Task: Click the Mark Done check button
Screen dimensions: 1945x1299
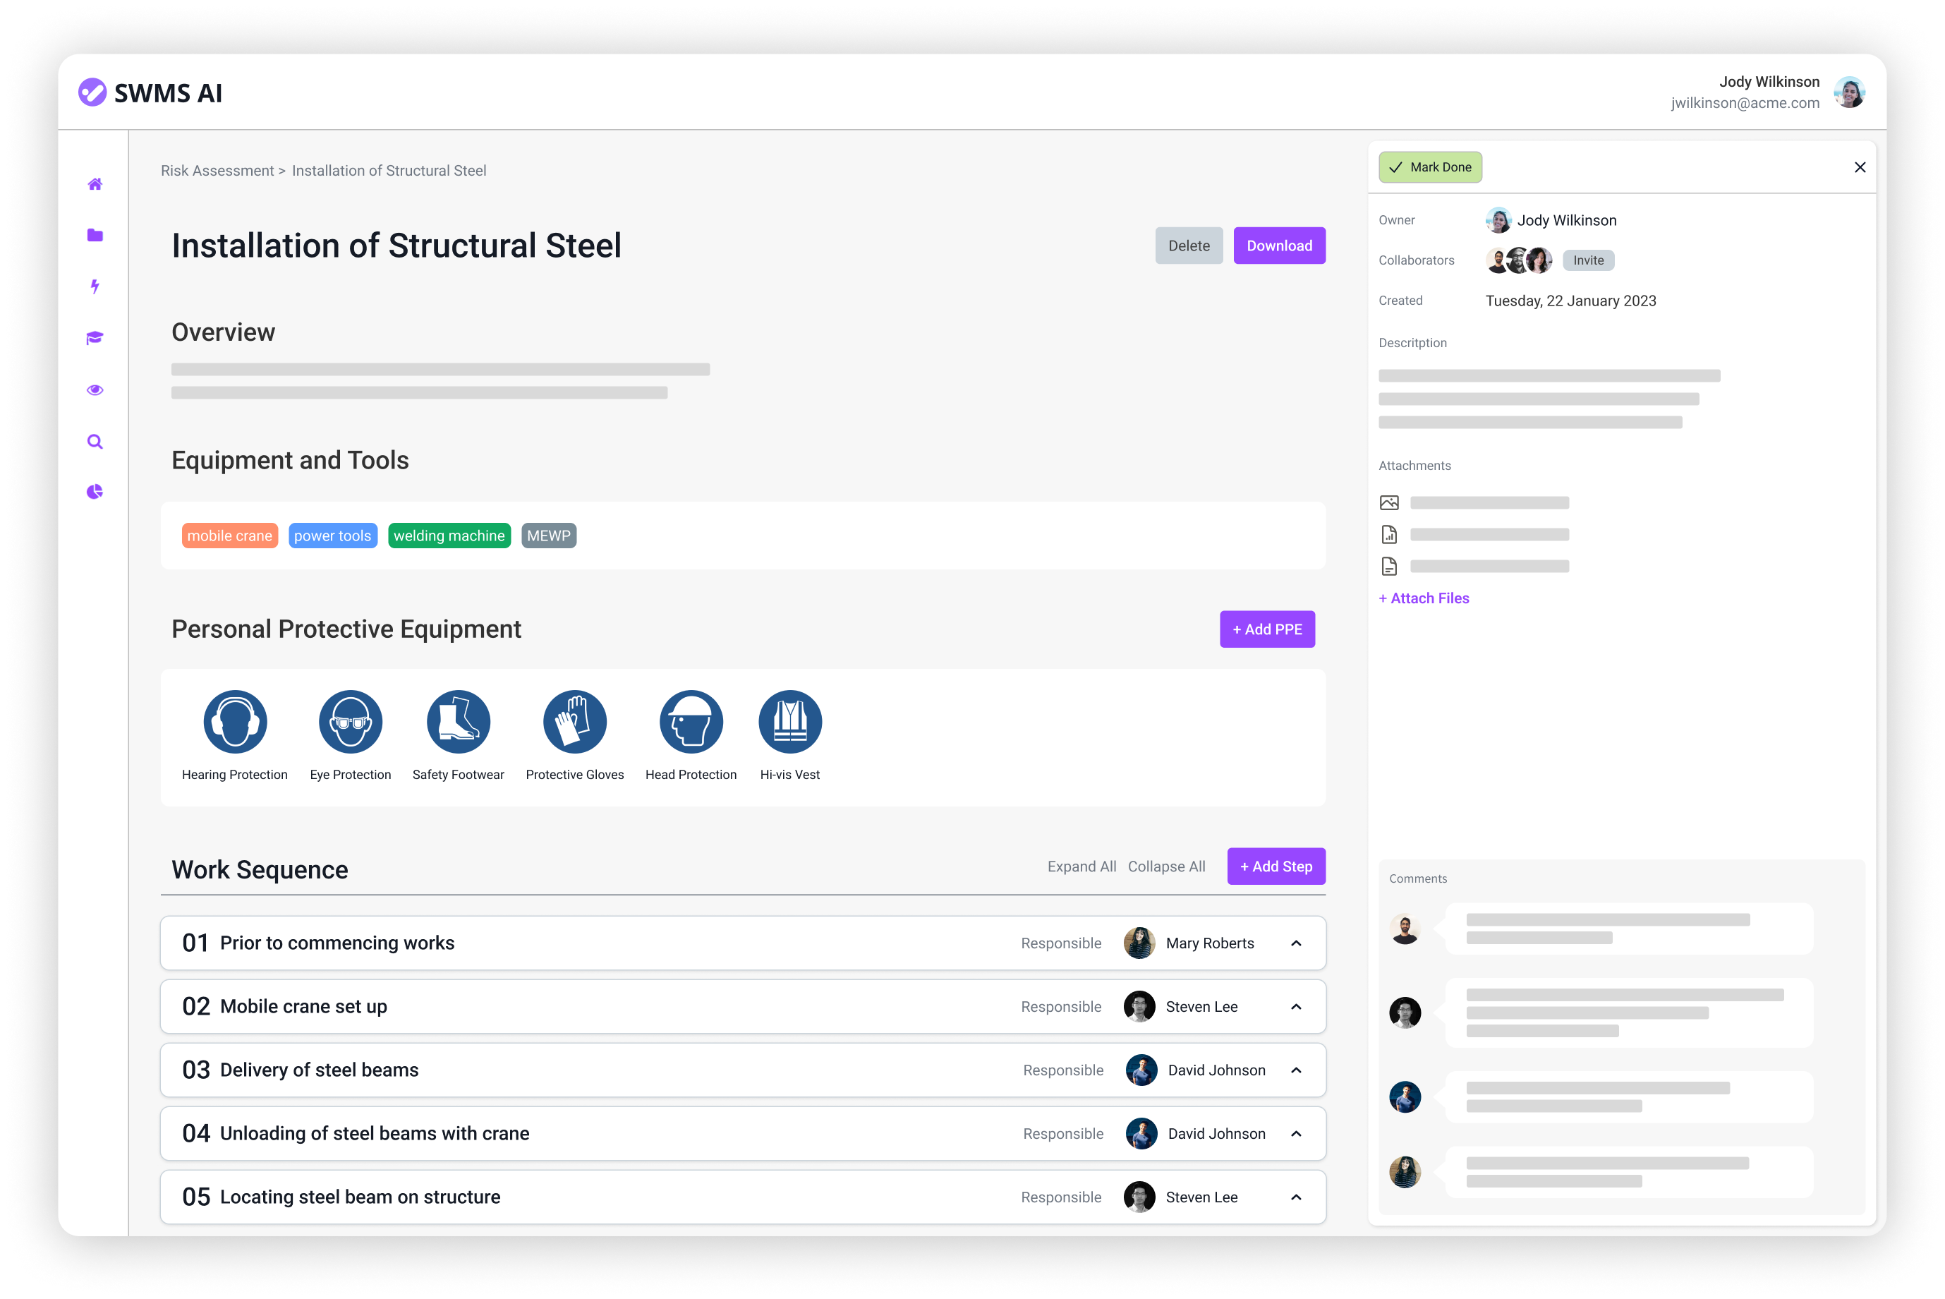Action: pos(1430,167)
